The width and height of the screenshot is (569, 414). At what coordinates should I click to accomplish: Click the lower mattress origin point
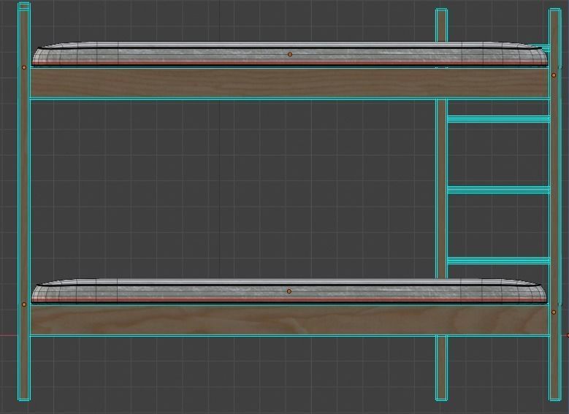[289, 291]
